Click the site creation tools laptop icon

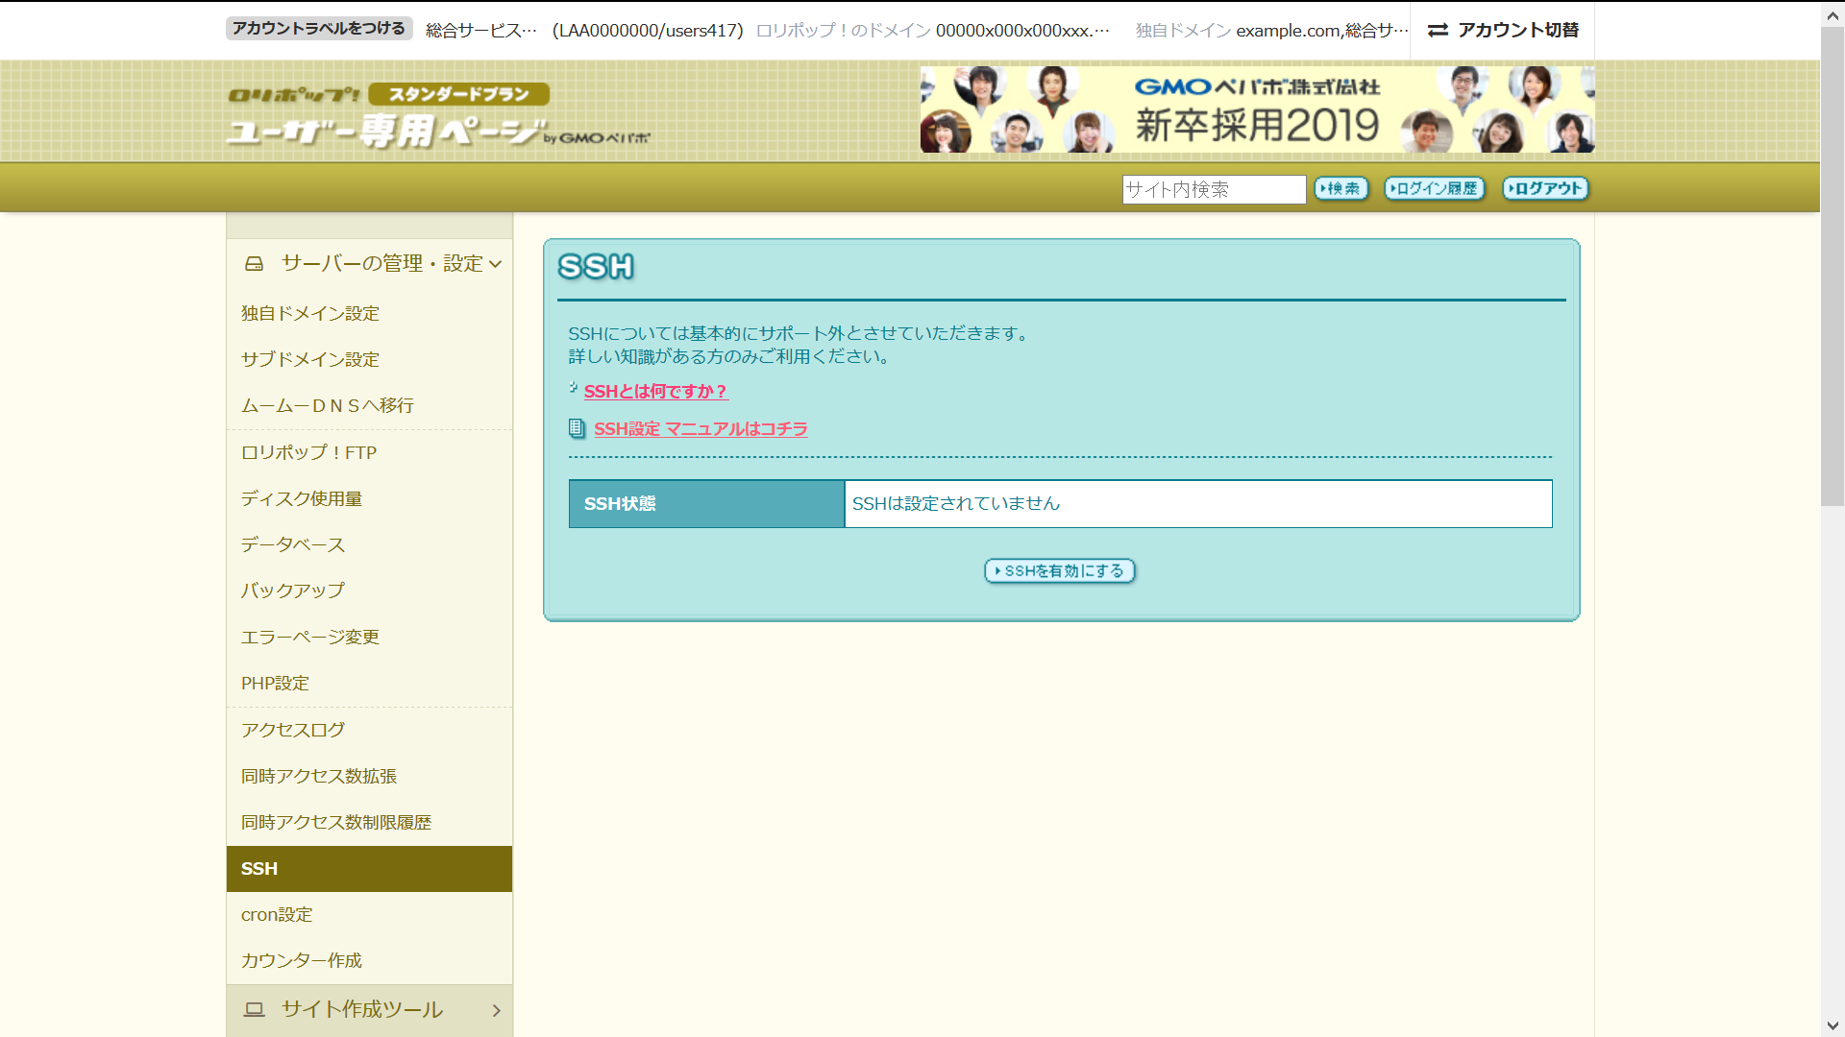click(x=254, y=1009)
